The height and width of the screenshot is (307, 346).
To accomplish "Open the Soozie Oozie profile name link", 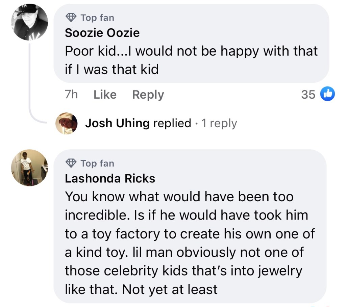I will point(102,33).
